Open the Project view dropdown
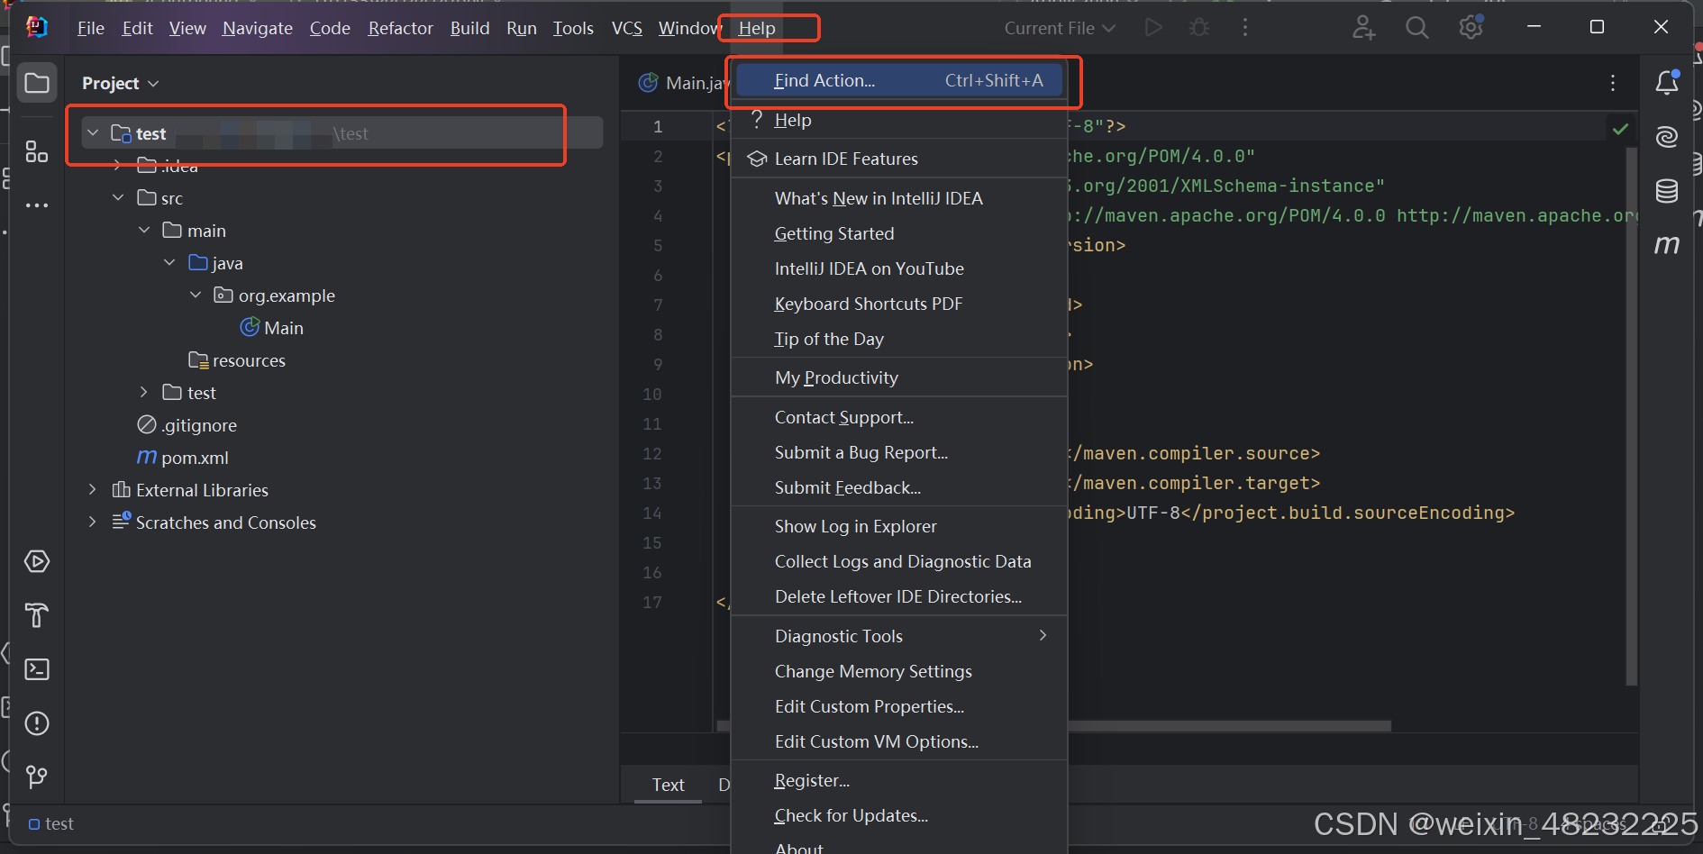The width and height of the screenshot is (1703, 854). pos(121,83)
